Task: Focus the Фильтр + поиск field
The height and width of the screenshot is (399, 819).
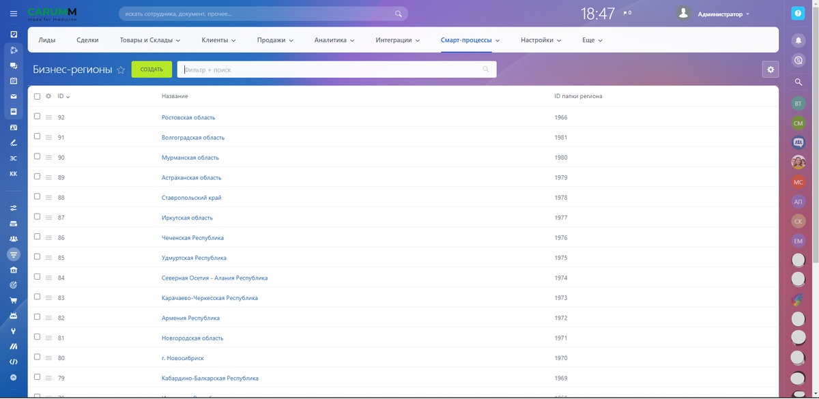Action: point(336,70)
